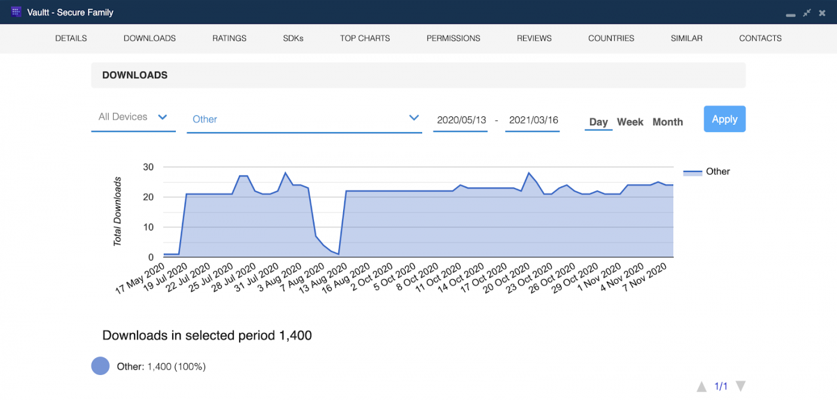Switch to the DOWNLOADS tab
Viewport: 837px width, 400px height.
tap(149, 38)
